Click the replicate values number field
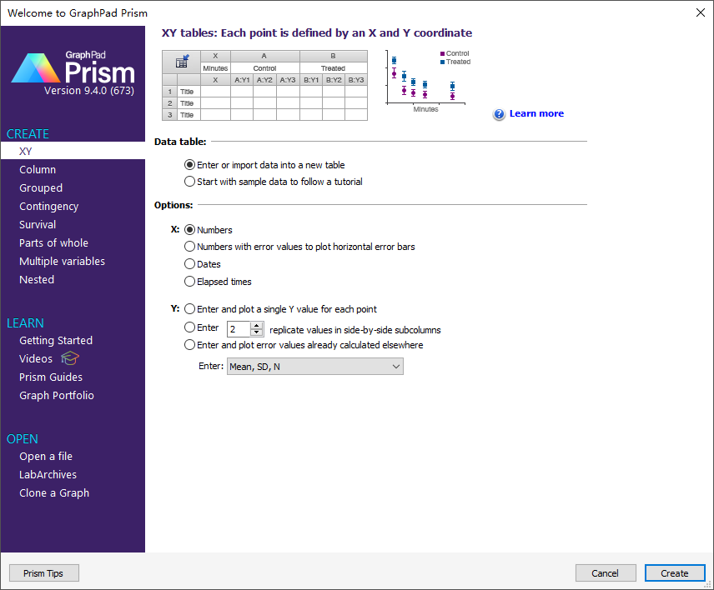Screen dimensions: 714x590 click(x=239, y=329)
